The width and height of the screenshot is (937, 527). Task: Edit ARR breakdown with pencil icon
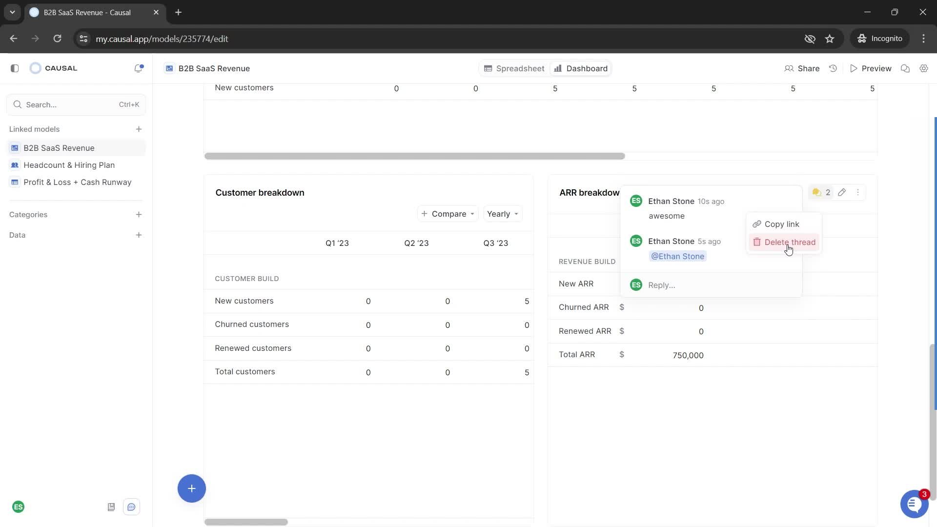pyautogui.click(x=842, y=192)
